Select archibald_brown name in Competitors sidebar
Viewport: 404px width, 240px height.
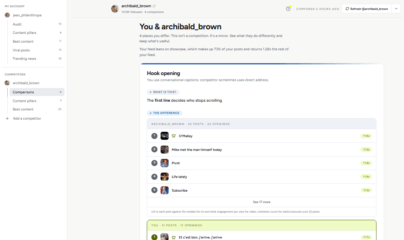[x=26, y=83]
